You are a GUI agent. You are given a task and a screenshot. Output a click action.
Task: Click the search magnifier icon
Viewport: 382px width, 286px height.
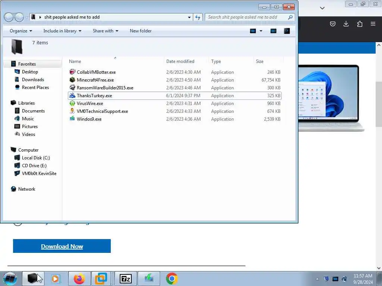pos(290,17)
